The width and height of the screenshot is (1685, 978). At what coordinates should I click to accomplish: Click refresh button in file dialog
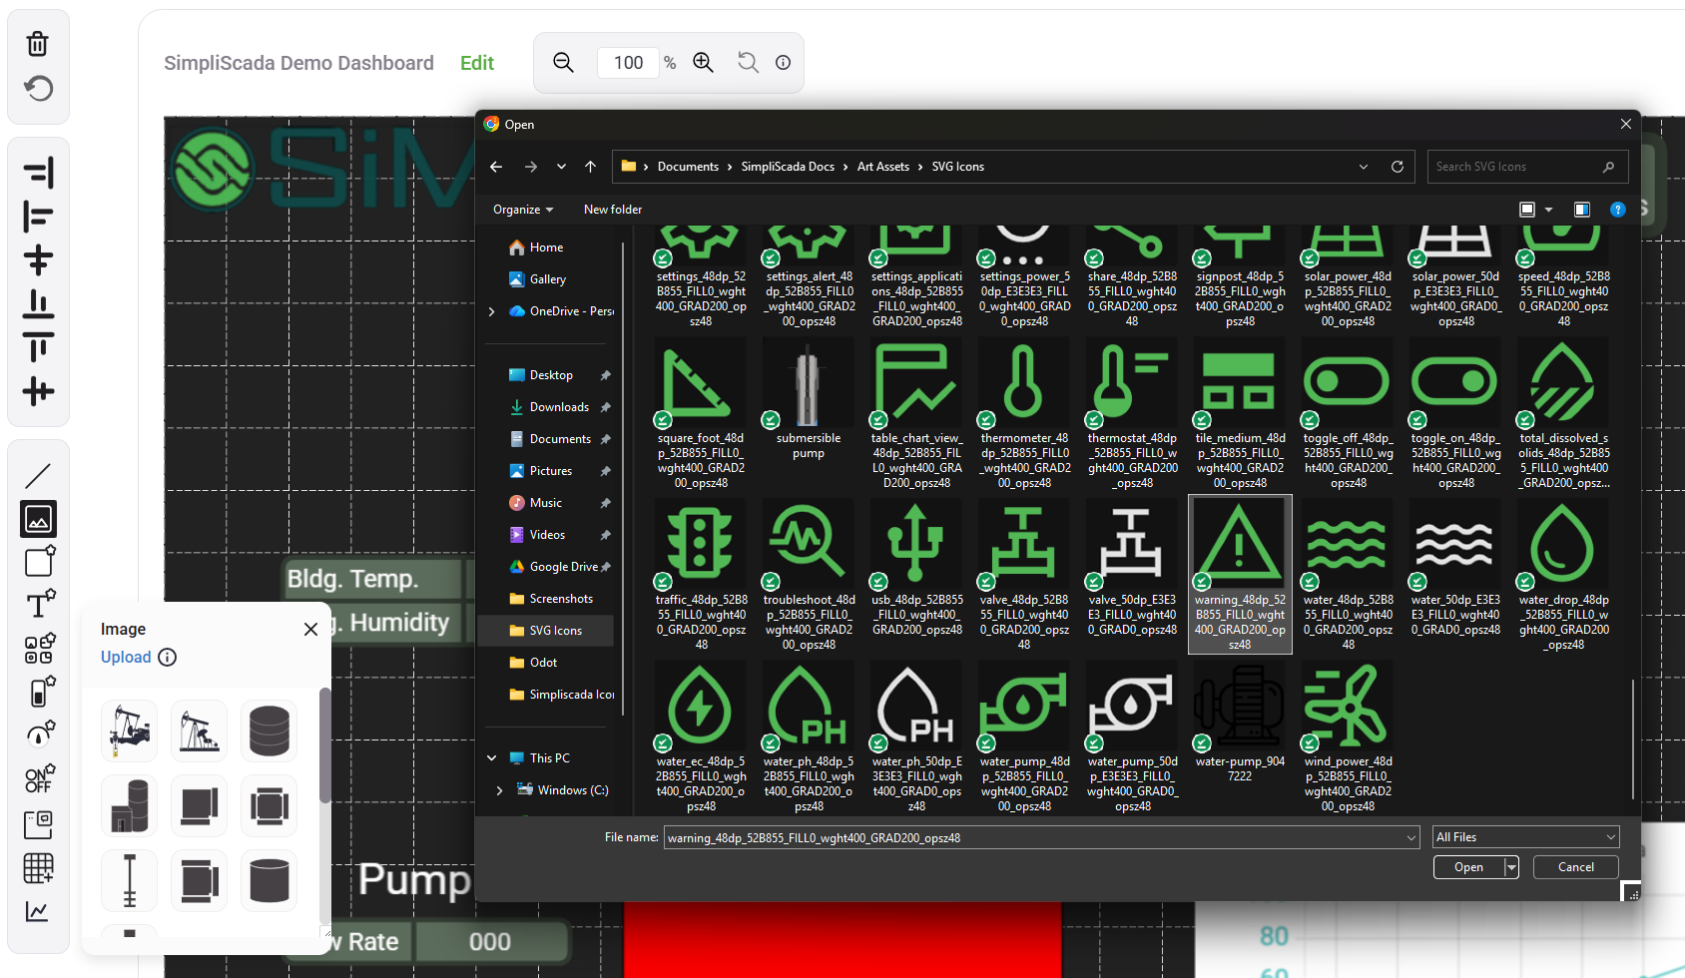point(1398,167)
